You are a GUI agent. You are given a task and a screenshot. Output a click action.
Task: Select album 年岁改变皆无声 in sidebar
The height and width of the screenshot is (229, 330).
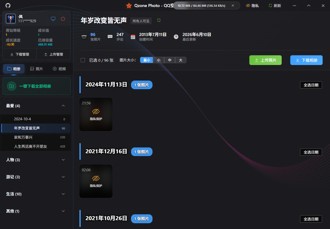click(x=36, y=128)
